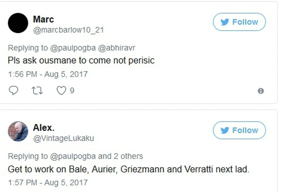The width and height of the screenshot is (289, 192).
Task: Retweet Marc's tweet about ousmane
Action: click(37, 91)
